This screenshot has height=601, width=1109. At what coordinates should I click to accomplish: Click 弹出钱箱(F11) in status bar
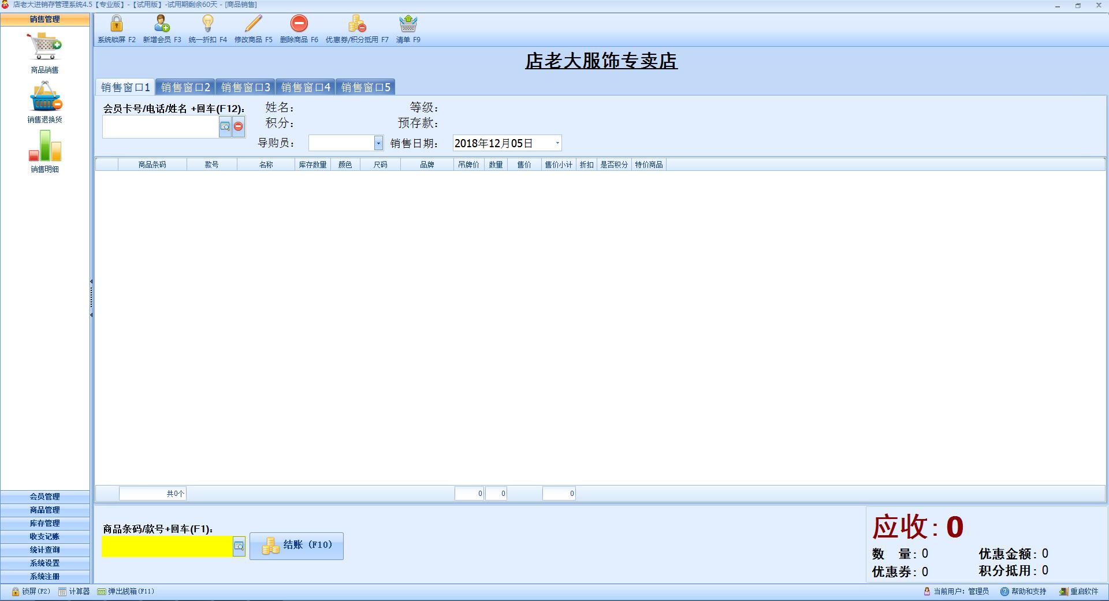[126, 592]
